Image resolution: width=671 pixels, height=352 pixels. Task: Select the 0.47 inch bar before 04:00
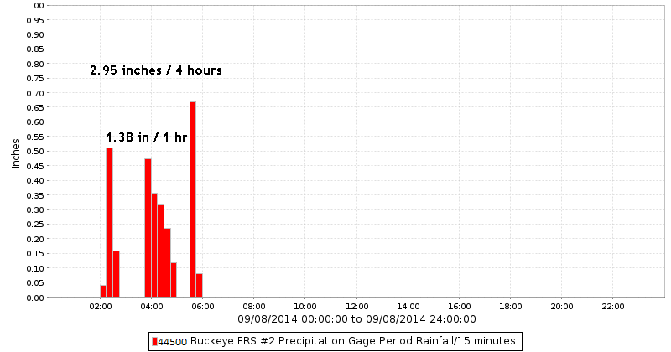click(x=148, y=228)
